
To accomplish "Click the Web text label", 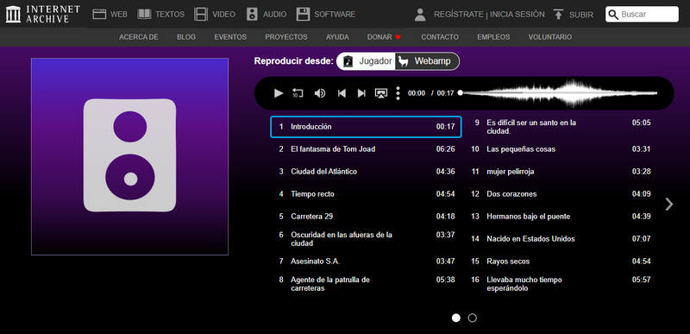I will (x=119, y=15).
